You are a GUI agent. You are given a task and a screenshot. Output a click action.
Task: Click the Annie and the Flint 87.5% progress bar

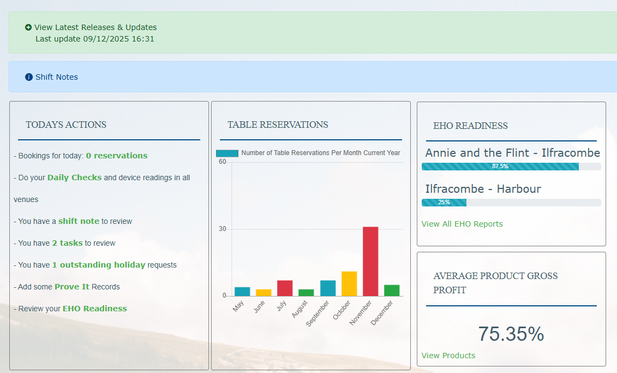tap(500, 167)
